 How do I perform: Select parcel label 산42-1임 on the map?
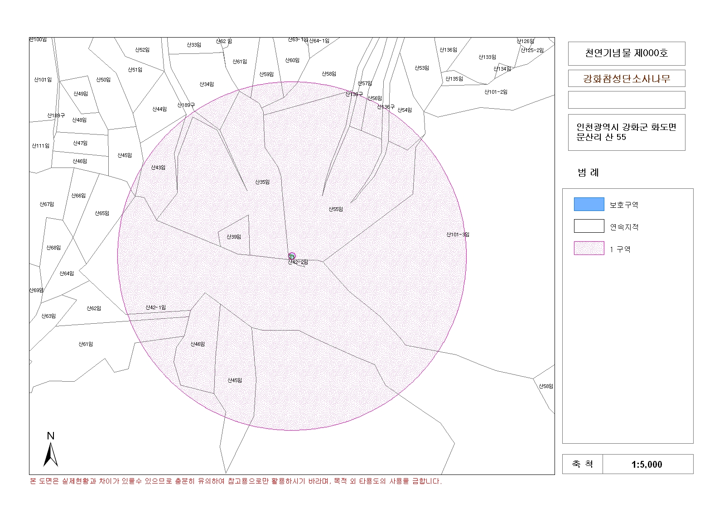155,307
